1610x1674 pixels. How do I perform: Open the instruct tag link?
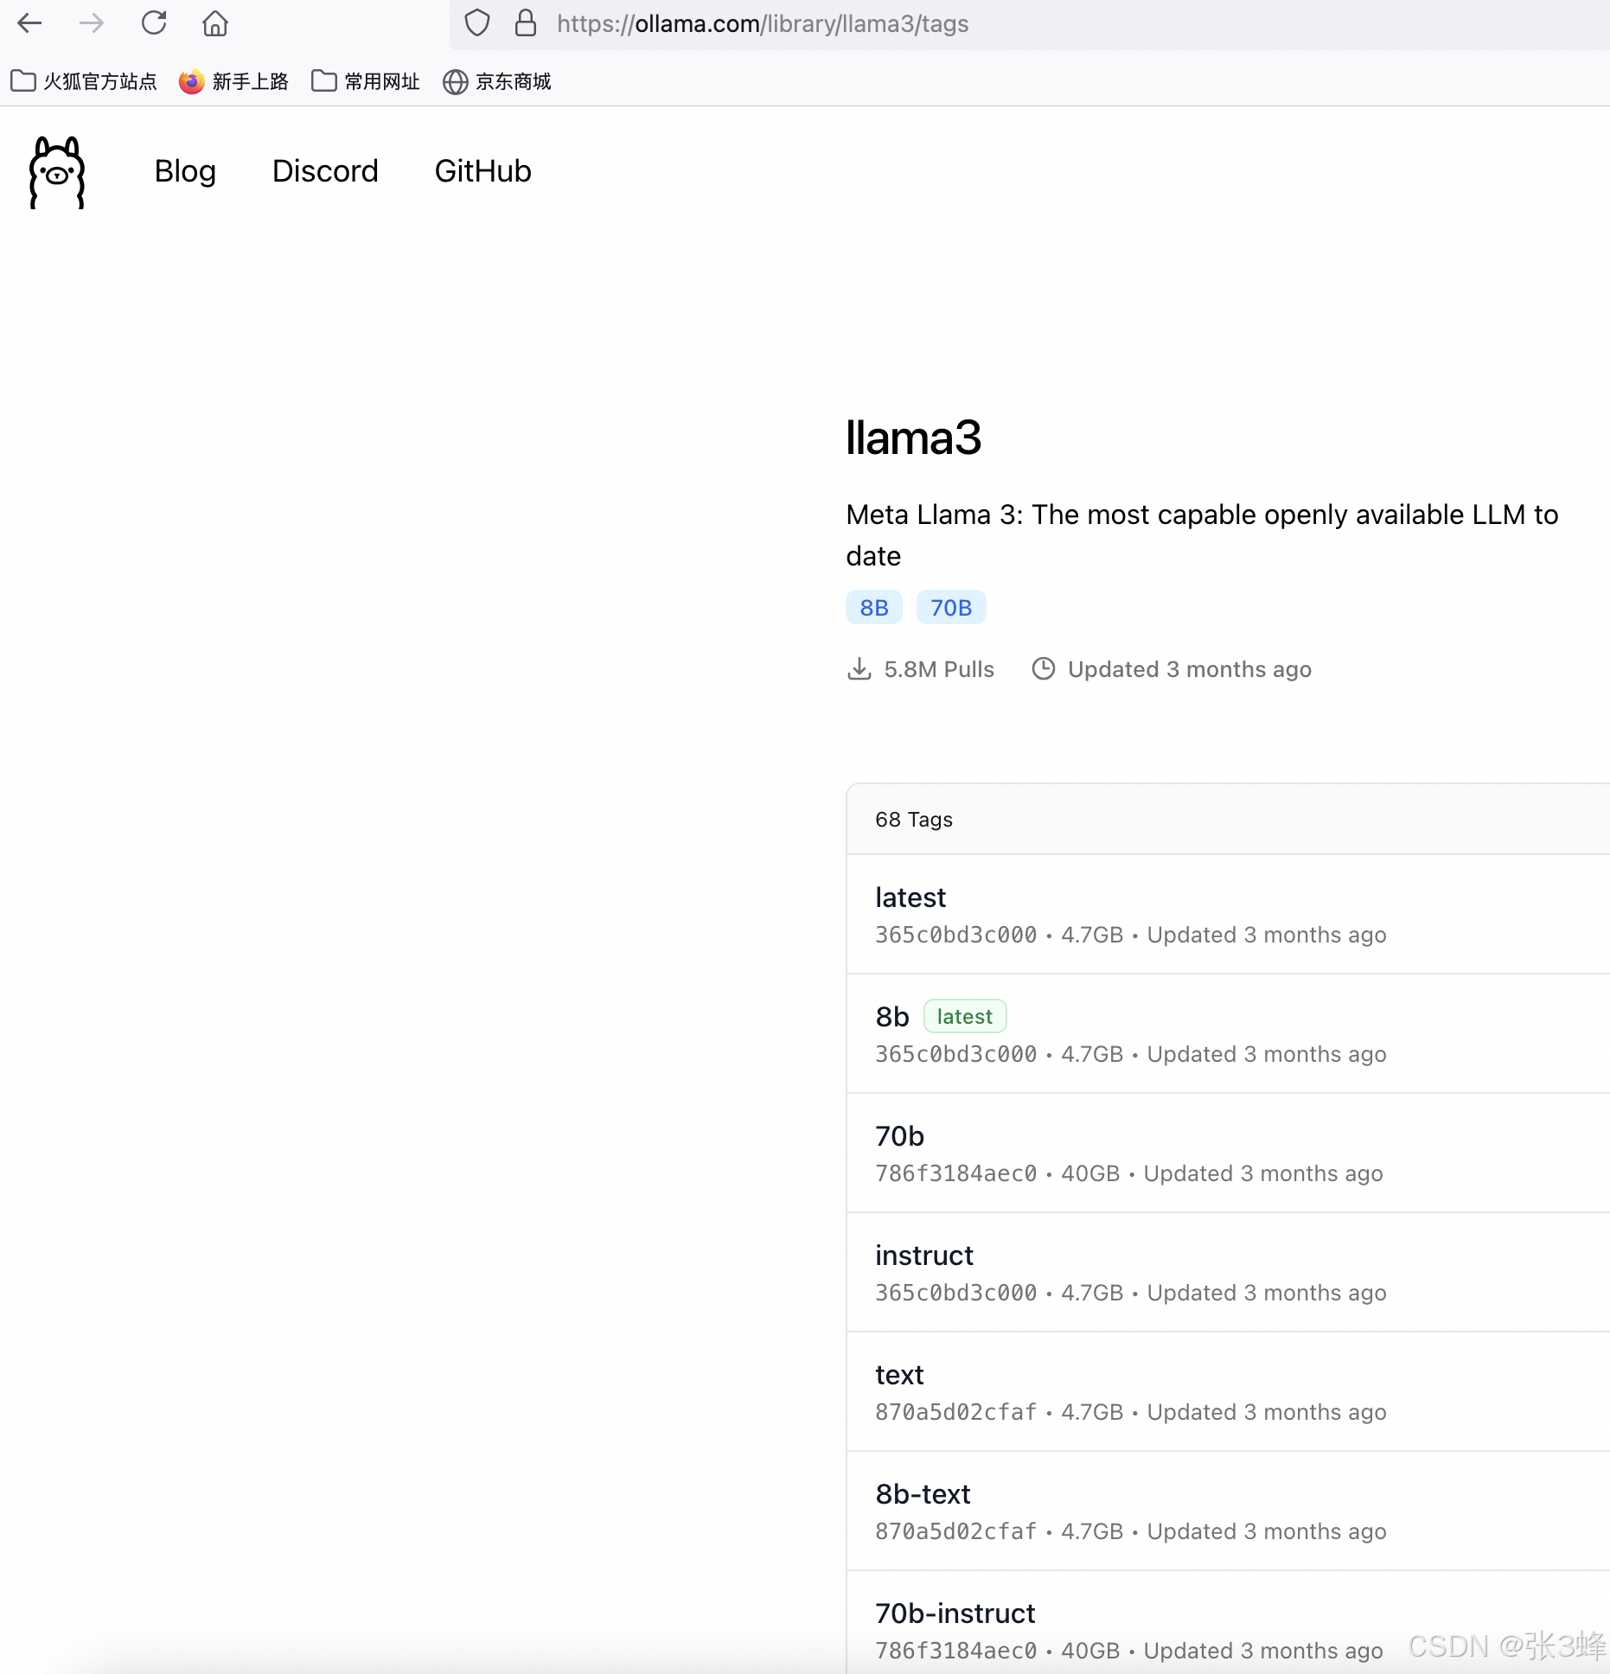924,1255
